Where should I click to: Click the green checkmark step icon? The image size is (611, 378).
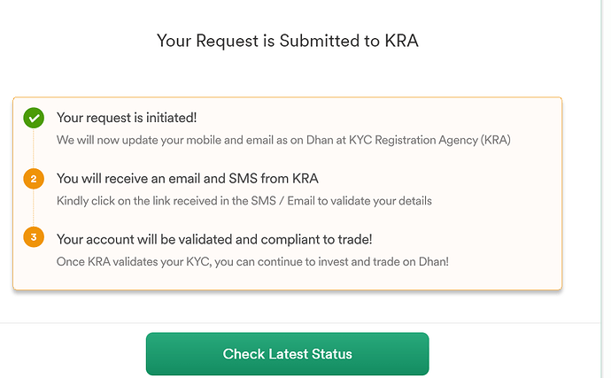[34, 118]
